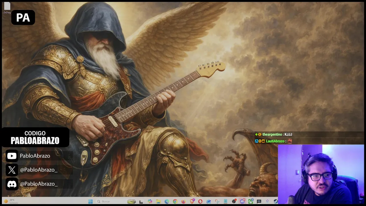Image resolution: width=366 pixels, height=206 pixels.
Task: Click theargentino's chat message KJJJ
Action: tap(288, 134)
